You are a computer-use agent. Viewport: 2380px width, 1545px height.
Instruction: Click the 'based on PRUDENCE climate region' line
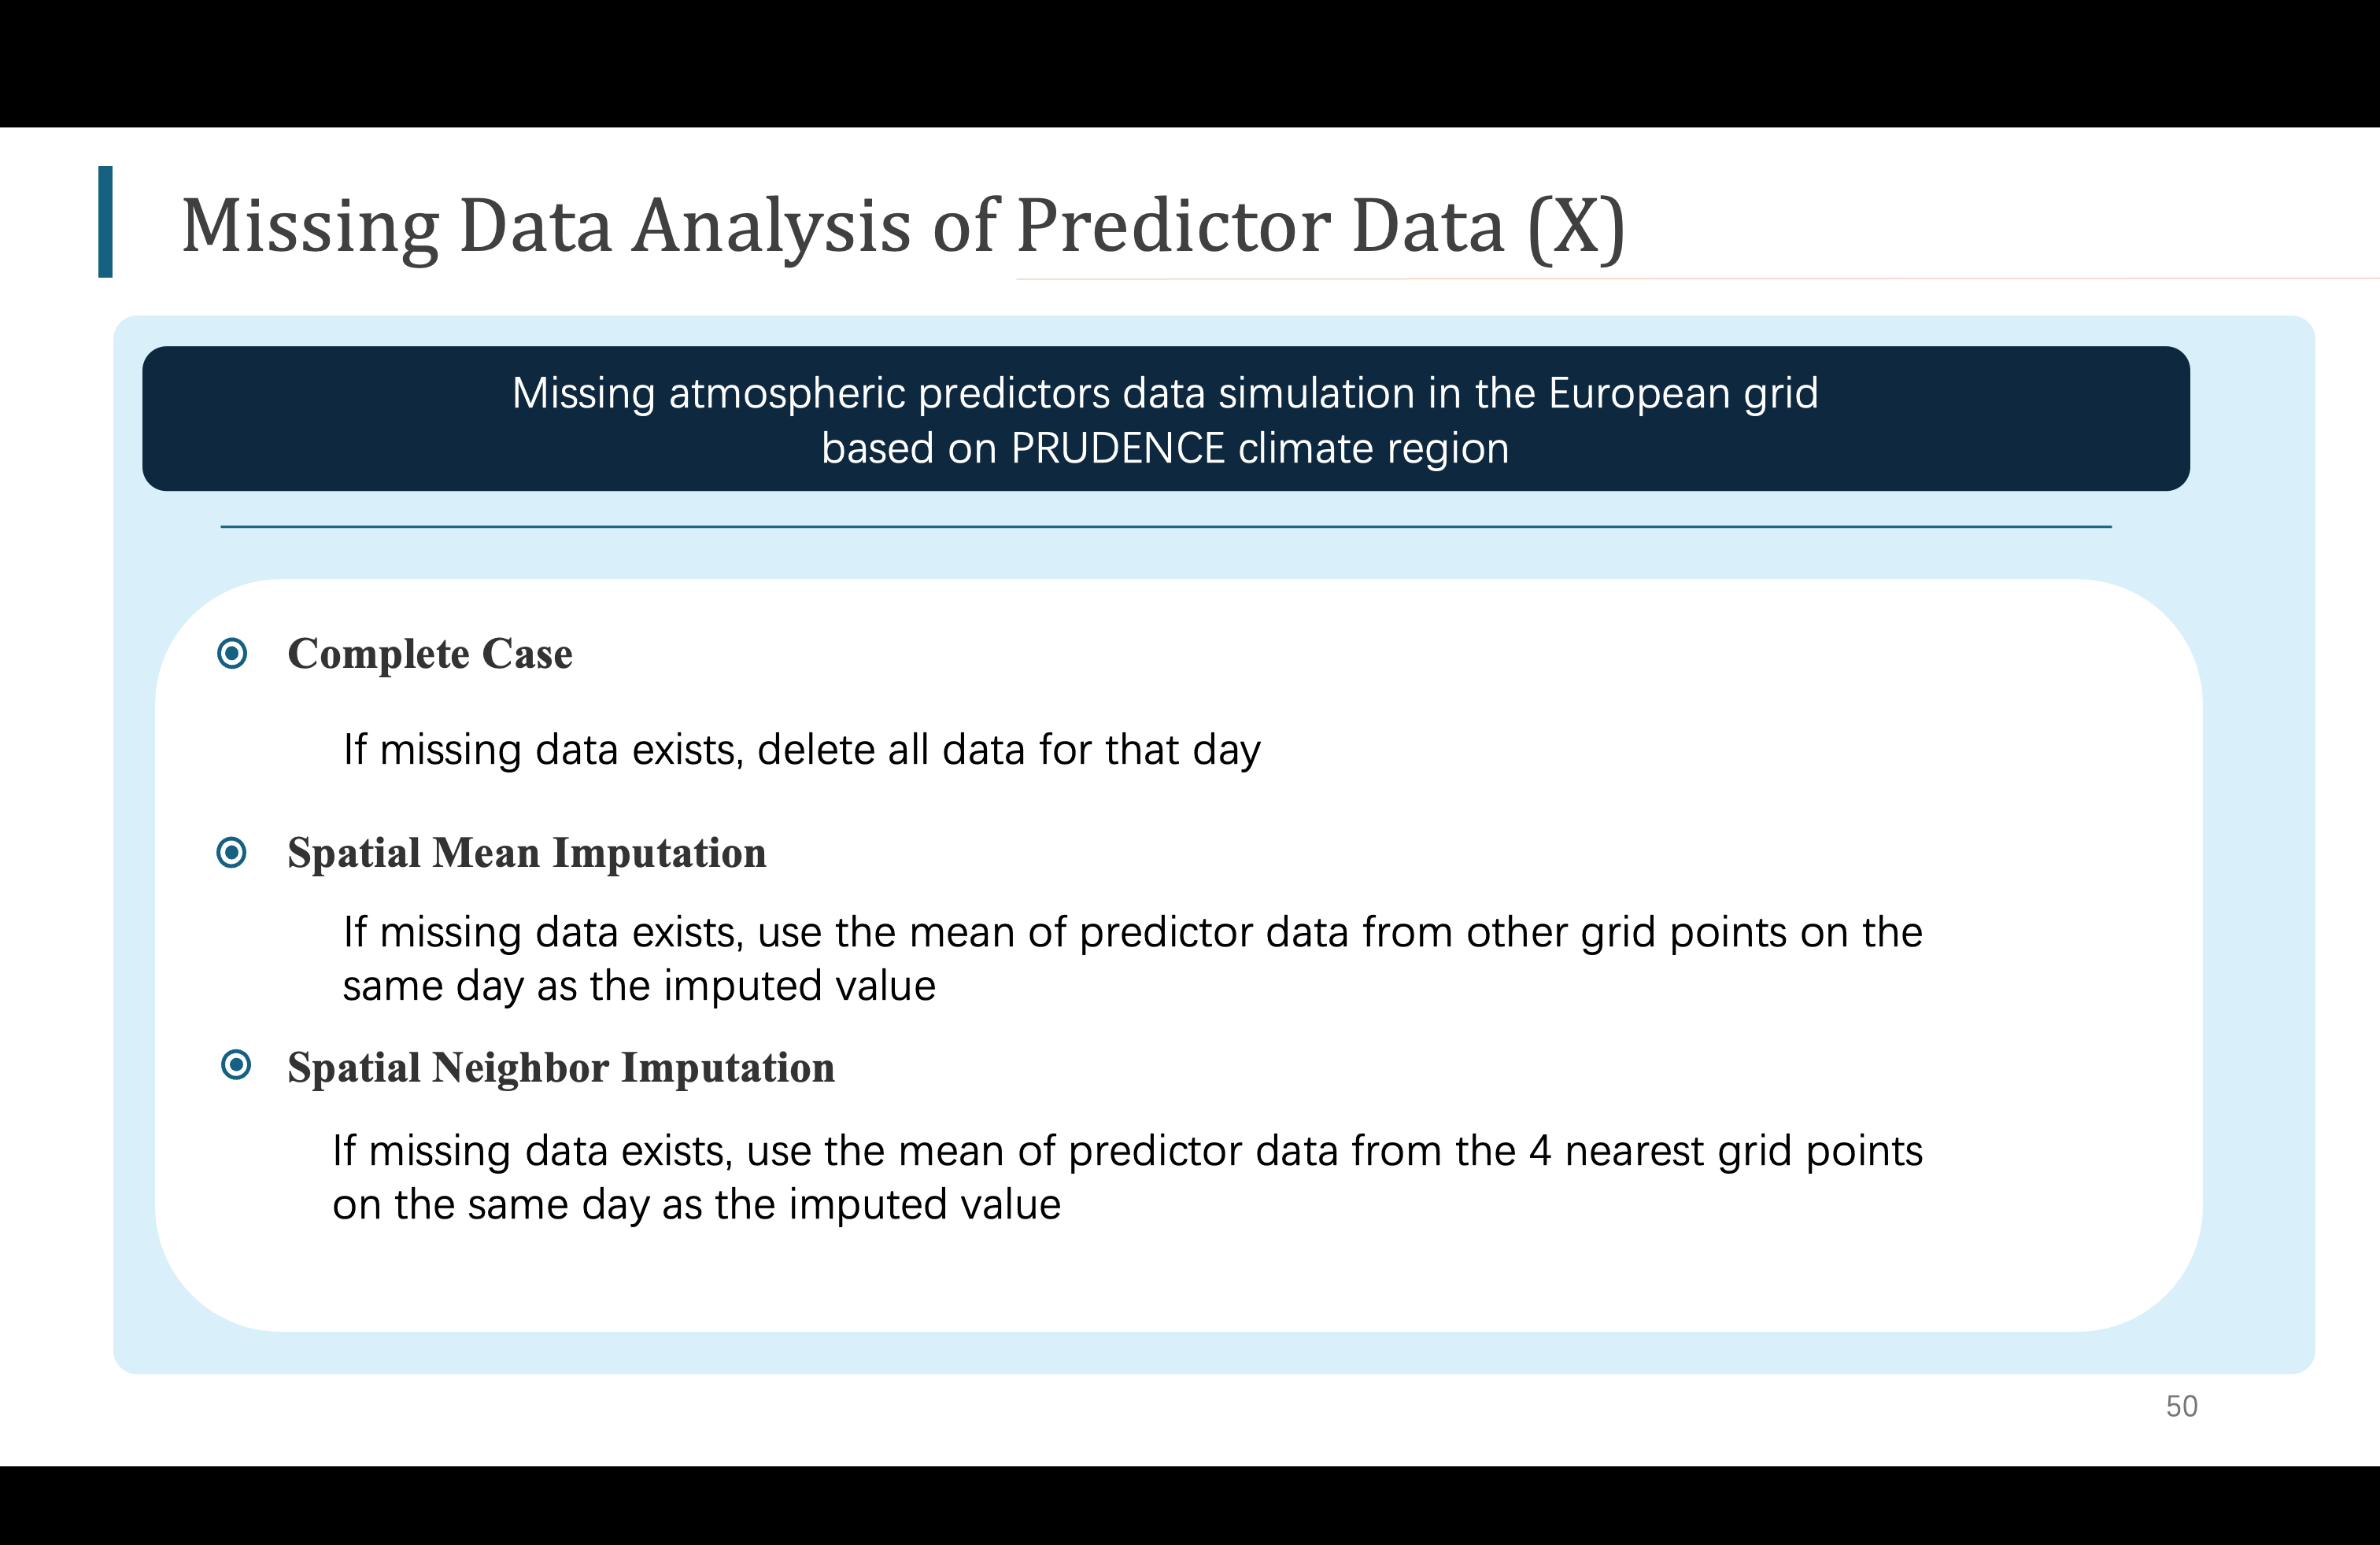[1165, 448]
